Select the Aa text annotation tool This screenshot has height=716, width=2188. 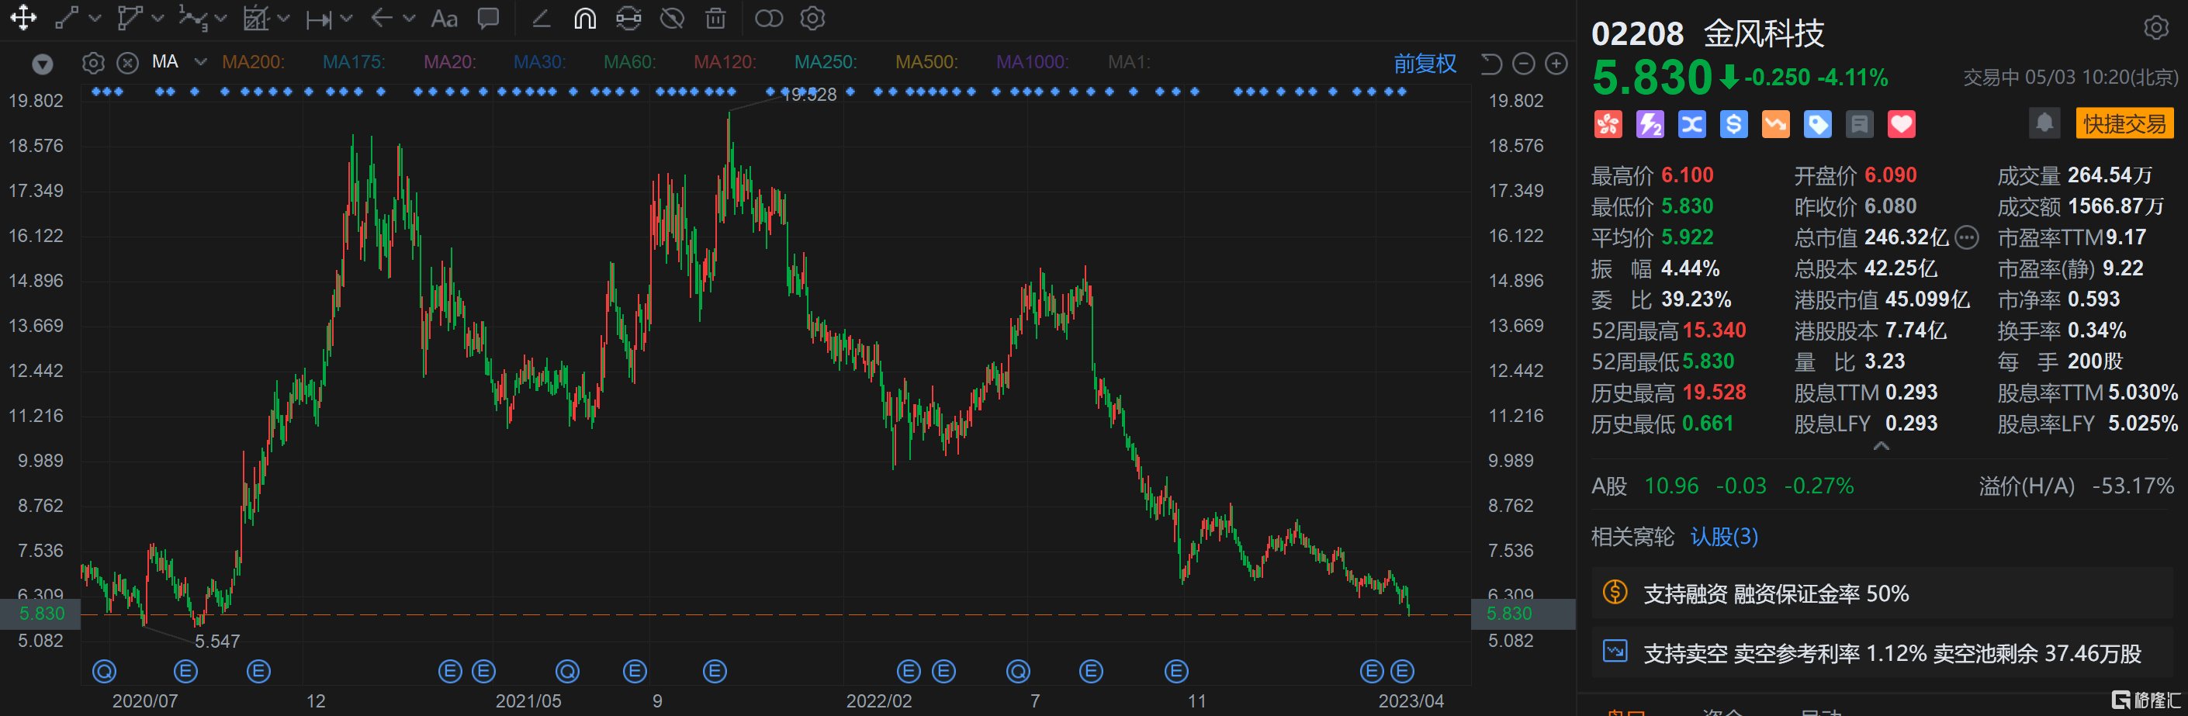(x=445, y=19)
